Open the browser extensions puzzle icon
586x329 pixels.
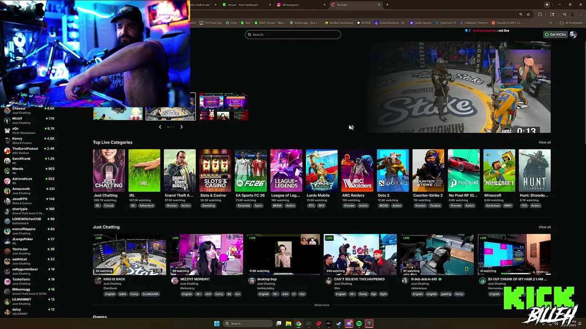[x=540, y=14]
